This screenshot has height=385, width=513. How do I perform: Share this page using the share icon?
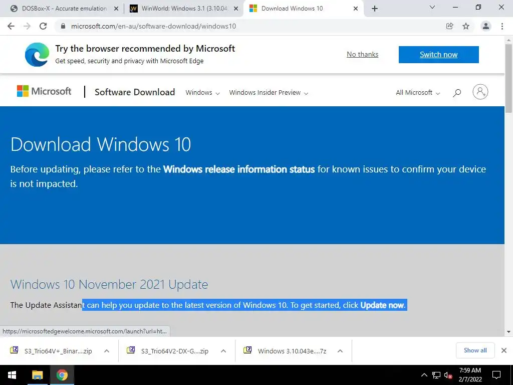click(450, 26)
